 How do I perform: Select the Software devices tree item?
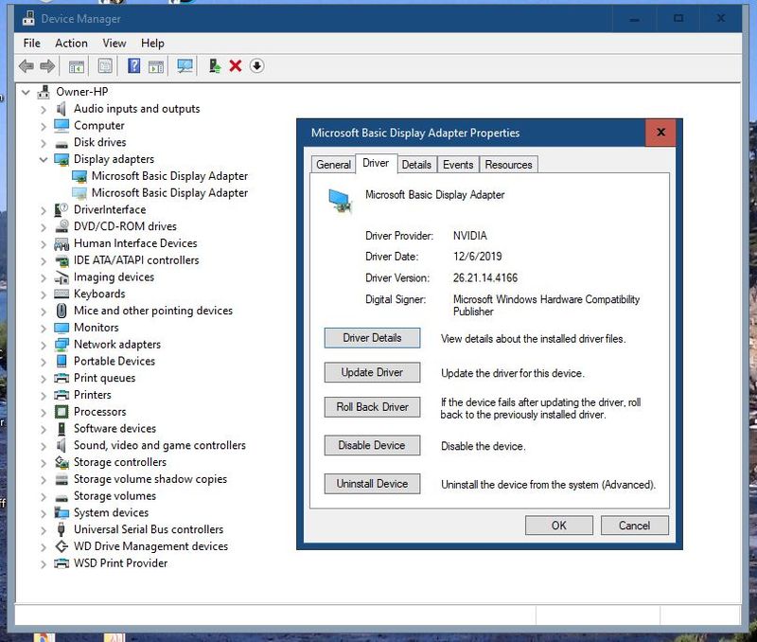point(114,429)
